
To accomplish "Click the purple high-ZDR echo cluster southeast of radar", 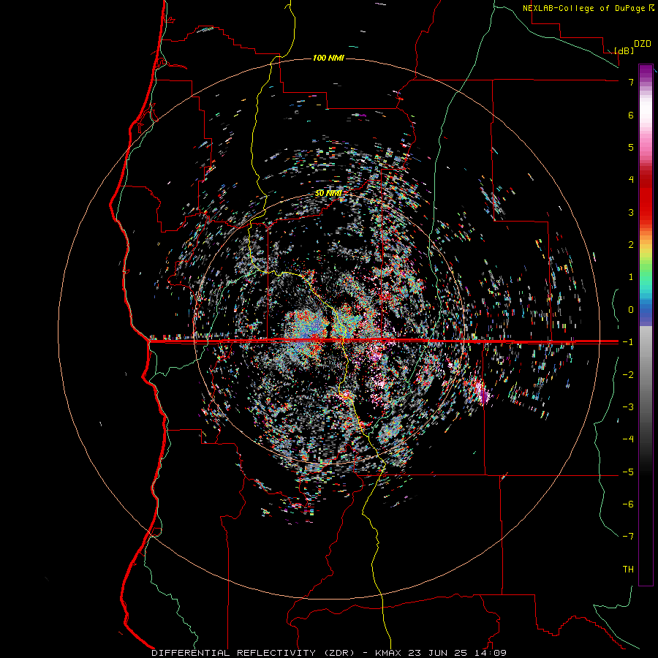I will 483,396.
